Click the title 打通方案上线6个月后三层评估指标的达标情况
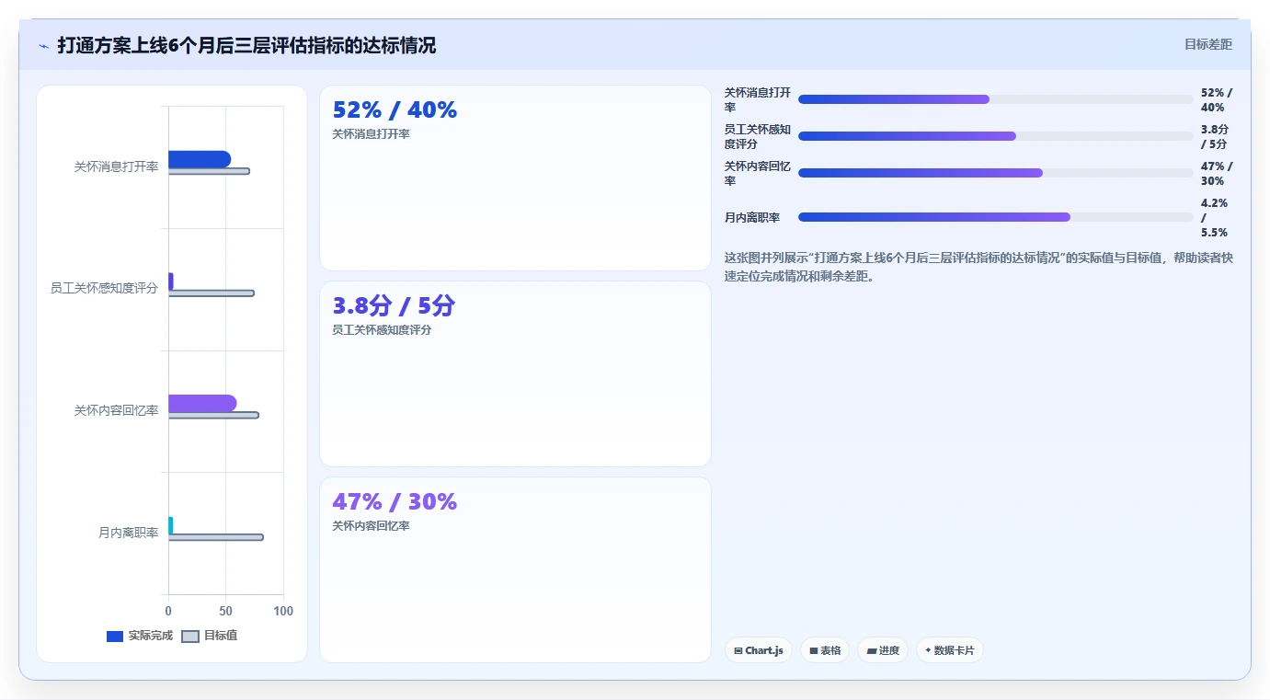This screenshot has height=700, width=1270. point(246,45)
